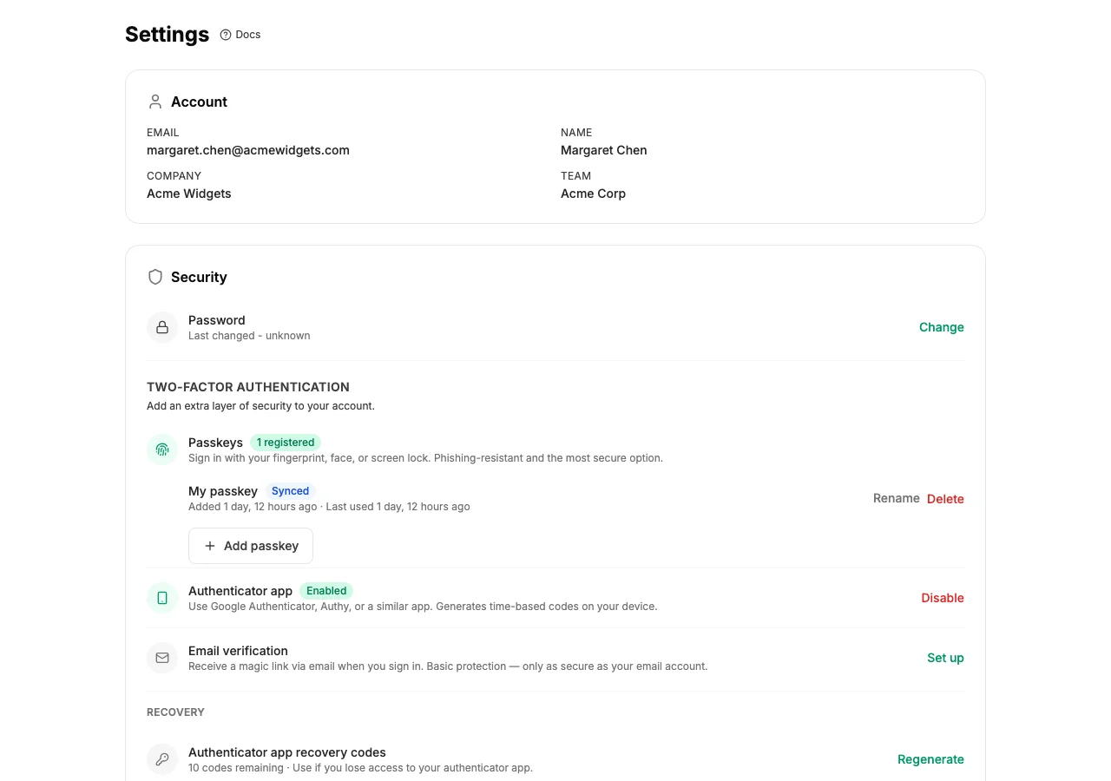Viewport: 1111px width, 781px height.
Task: Click the Authenticator app phone icon
Action: (x=162, y=598)
